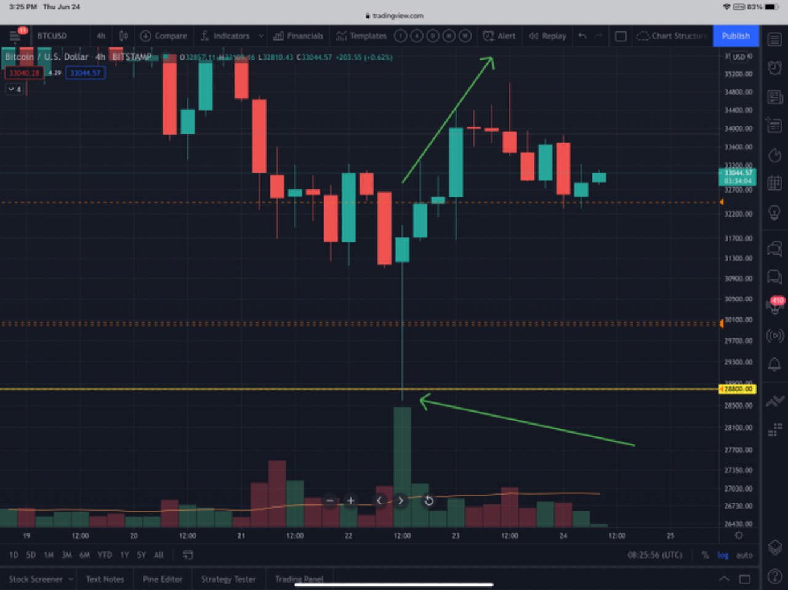Switch to the circled D daily timeframe

pos(433,36)
